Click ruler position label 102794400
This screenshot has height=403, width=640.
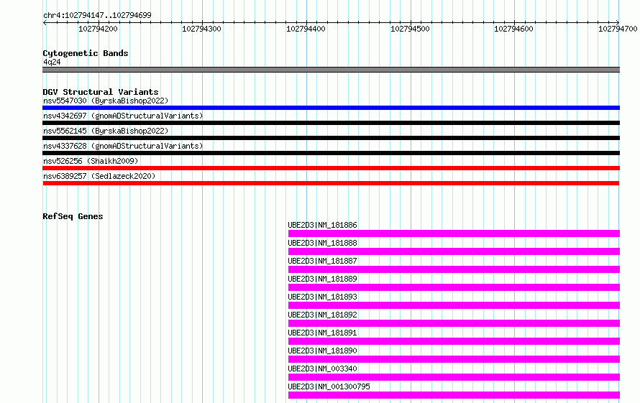coord(306,29)
